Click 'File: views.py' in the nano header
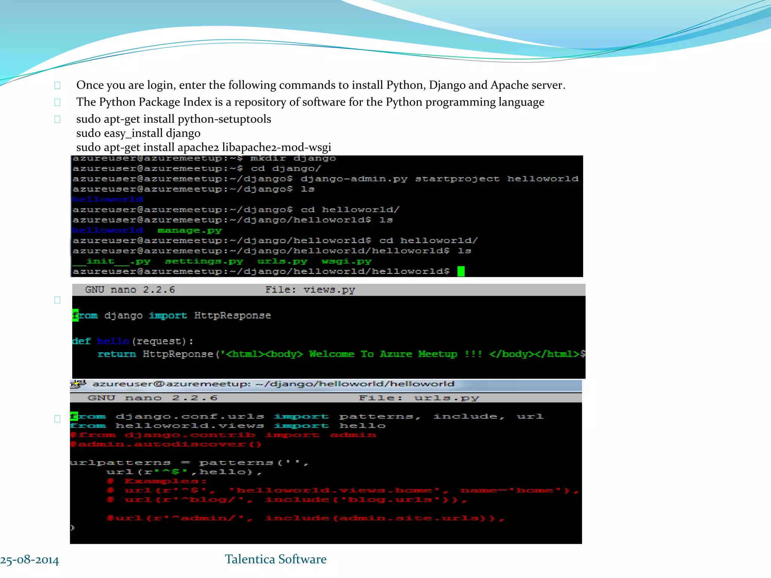 click(x=310, y=290)
